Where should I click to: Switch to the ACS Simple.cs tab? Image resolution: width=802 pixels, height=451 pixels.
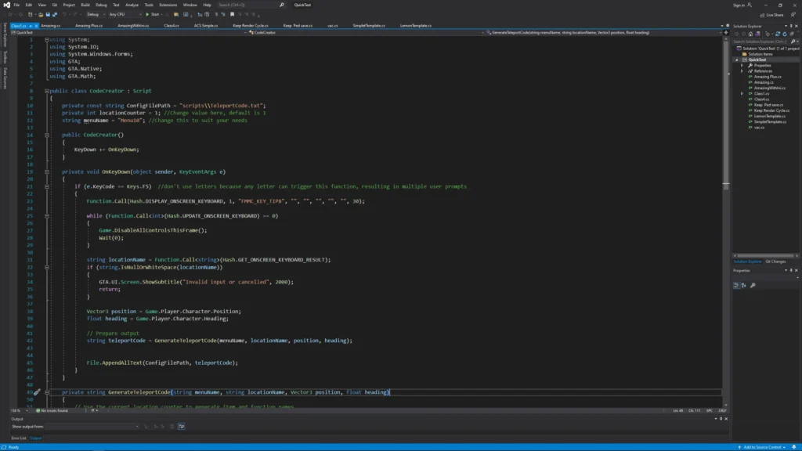coord(206,26)
